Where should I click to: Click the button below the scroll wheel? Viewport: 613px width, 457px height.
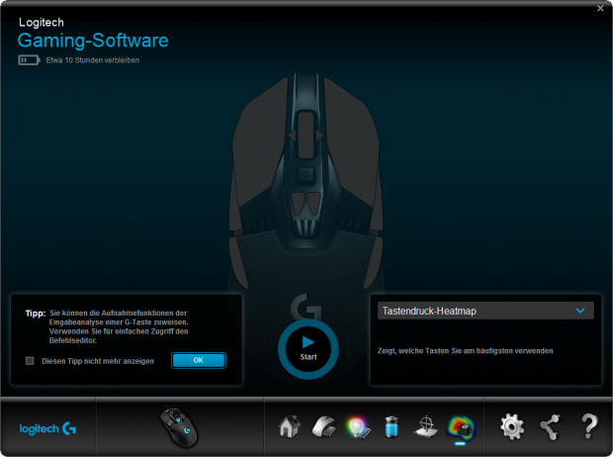click(x=306, y=174)
